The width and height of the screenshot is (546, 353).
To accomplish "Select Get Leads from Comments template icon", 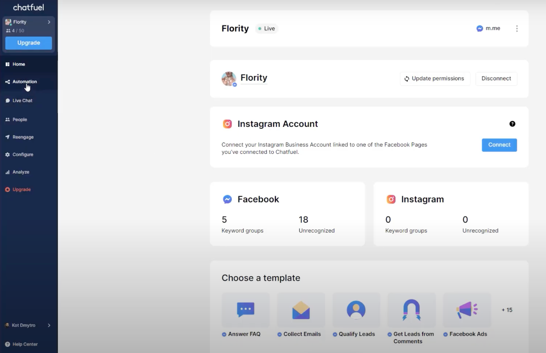I will pyautogui.click(x=412, y=310).
